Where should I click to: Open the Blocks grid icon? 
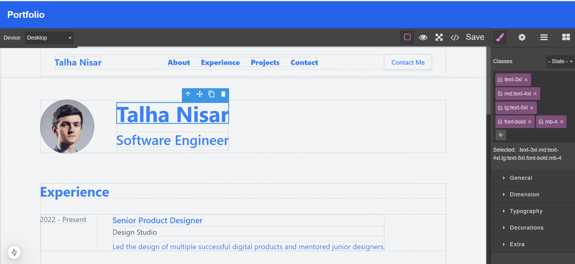pyautogui.click(x=566, y=37)
